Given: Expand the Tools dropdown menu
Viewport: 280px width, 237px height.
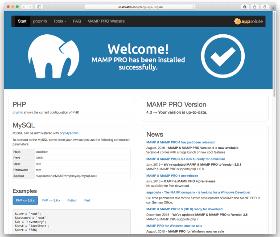Looking at the screenshot, I should [60, 21].
